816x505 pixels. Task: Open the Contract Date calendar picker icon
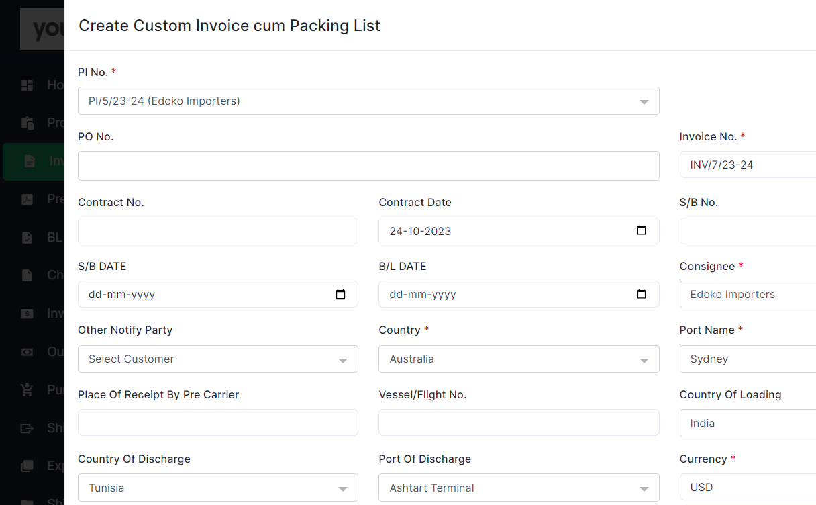click(642, 230)
